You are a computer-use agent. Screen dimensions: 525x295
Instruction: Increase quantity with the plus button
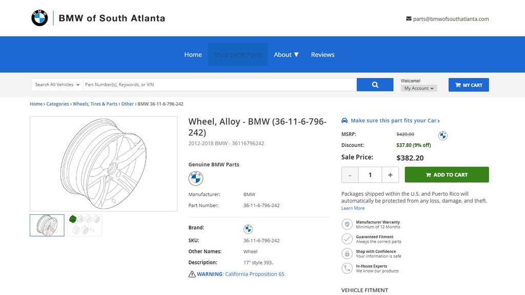click(390, 175)
